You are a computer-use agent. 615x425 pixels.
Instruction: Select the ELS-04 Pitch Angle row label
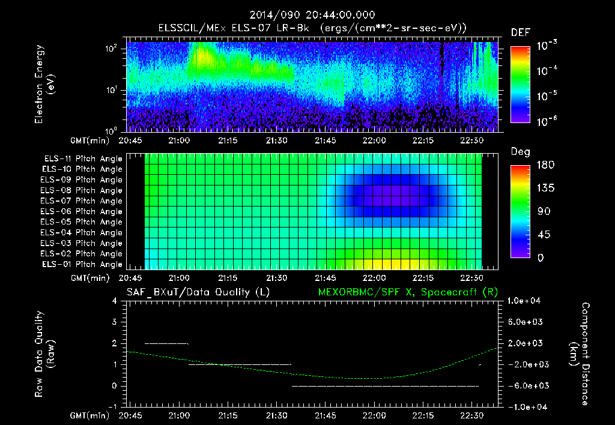[x=82, y=232]
